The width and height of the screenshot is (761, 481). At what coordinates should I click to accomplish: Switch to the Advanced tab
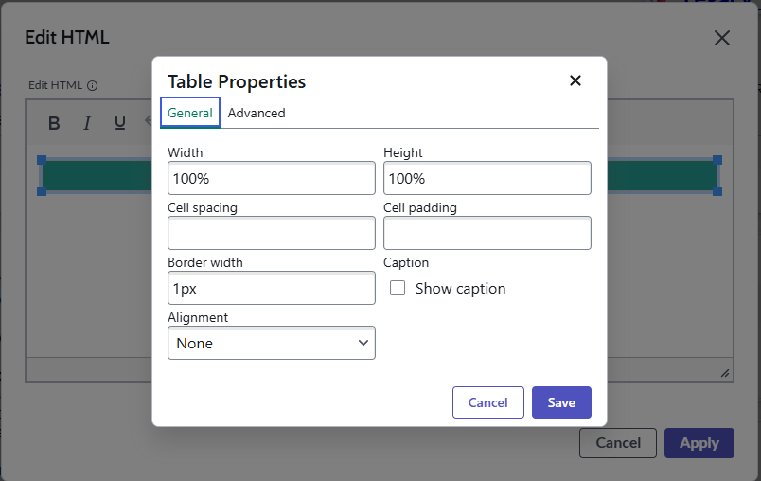(257, 113)
